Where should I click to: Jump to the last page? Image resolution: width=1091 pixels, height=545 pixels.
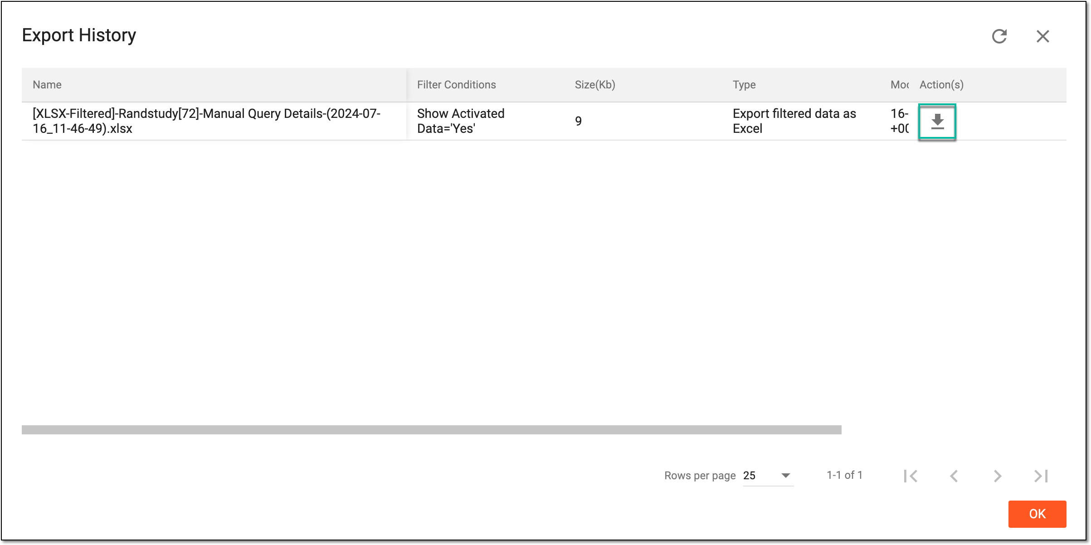(x=1041, y=476)
